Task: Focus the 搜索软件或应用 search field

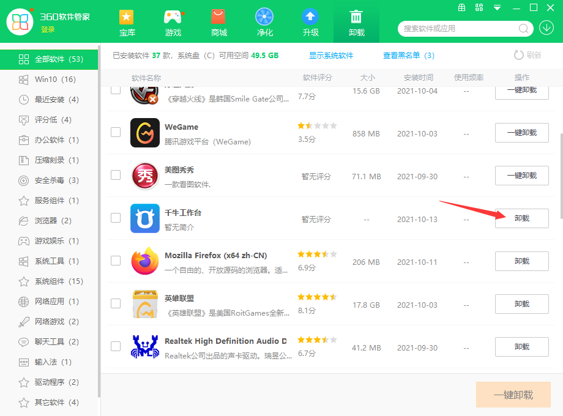Action: point(464,28)
